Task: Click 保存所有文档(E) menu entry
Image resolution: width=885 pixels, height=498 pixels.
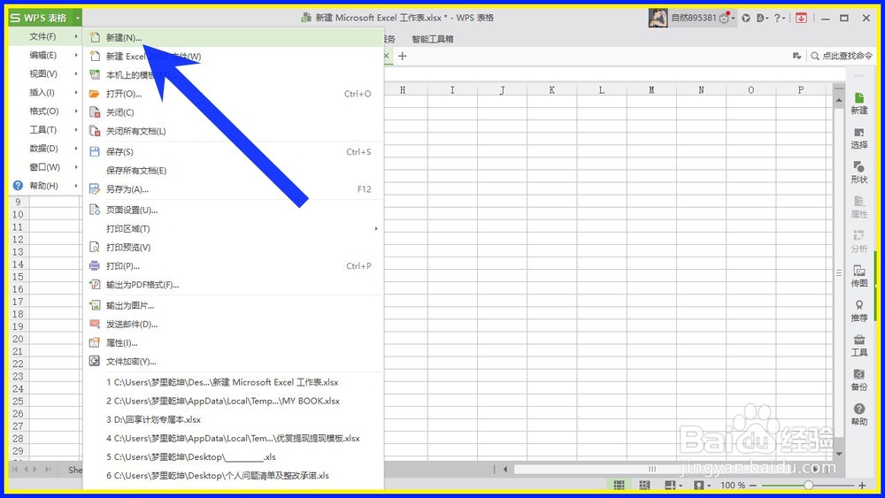Action: pos(233,171)
